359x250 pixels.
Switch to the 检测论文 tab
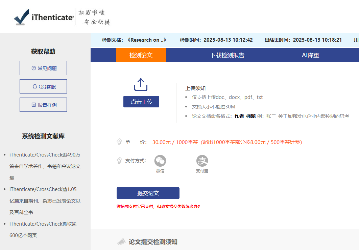tap(141, 55)
